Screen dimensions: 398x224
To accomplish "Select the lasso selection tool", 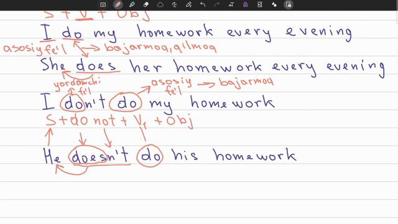I will coord(160,4).
